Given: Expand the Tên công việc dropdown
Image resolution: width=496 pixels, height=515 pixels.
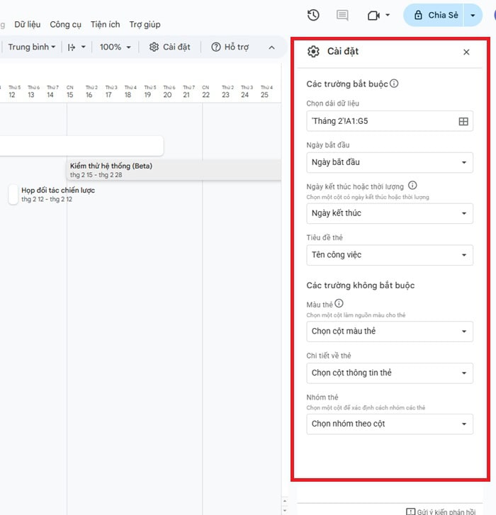Looking at the screenshot, I should point(389,255).
